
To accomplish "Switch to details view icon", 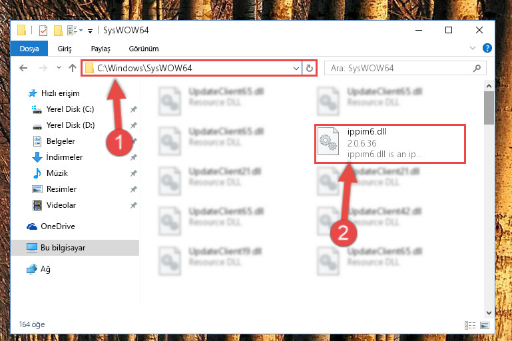I will (470, 325).
